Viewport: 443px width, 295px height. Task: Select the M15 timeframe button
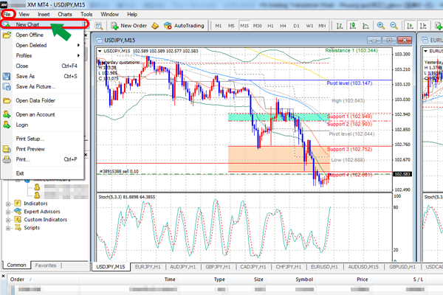(x=244, y=26)
